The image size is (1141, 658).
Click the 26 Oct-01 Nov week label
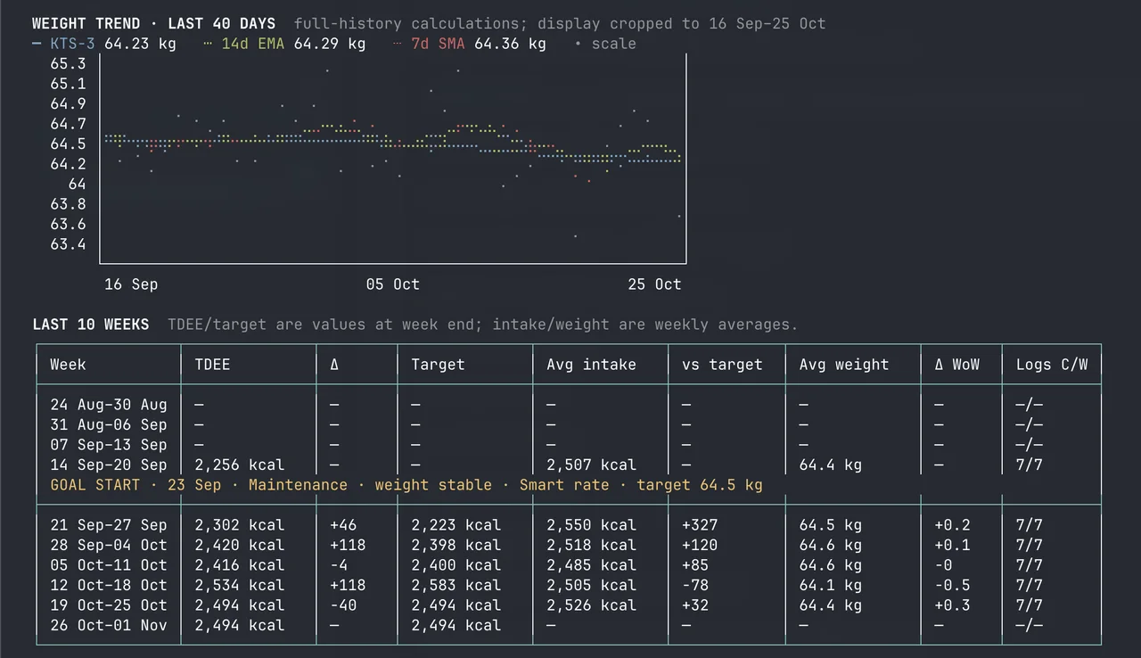point(109,625)
